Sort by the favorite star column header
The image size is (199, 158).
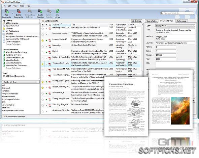(x=43, y=25)
